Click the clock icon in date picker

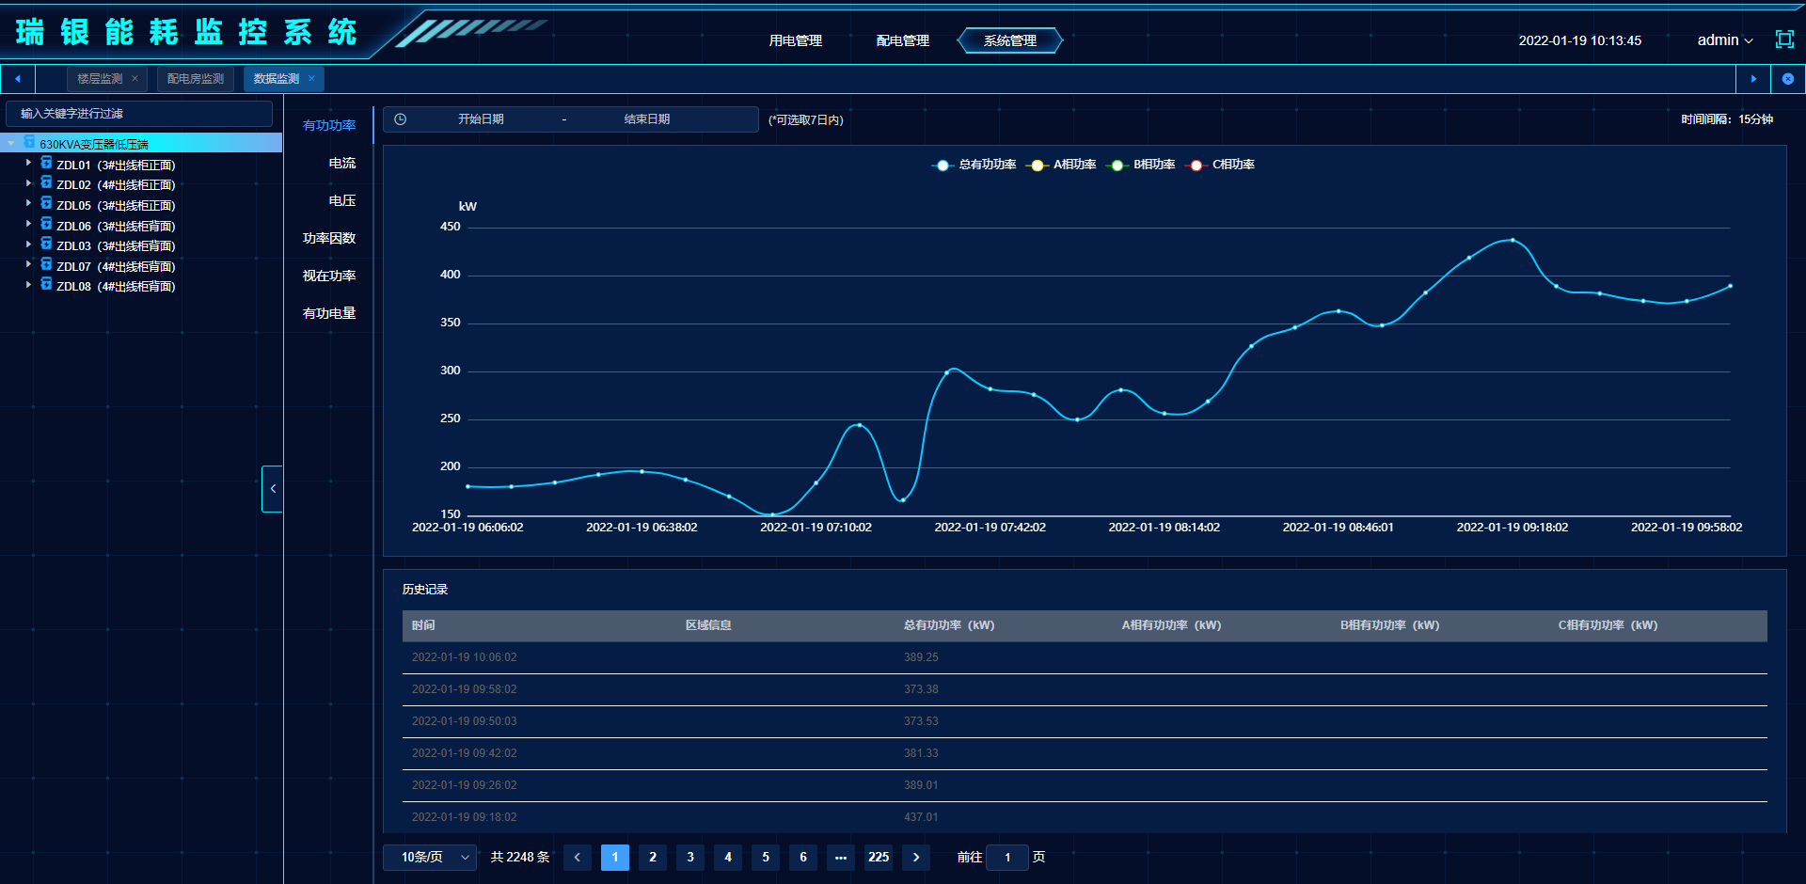tap(401, 119)
